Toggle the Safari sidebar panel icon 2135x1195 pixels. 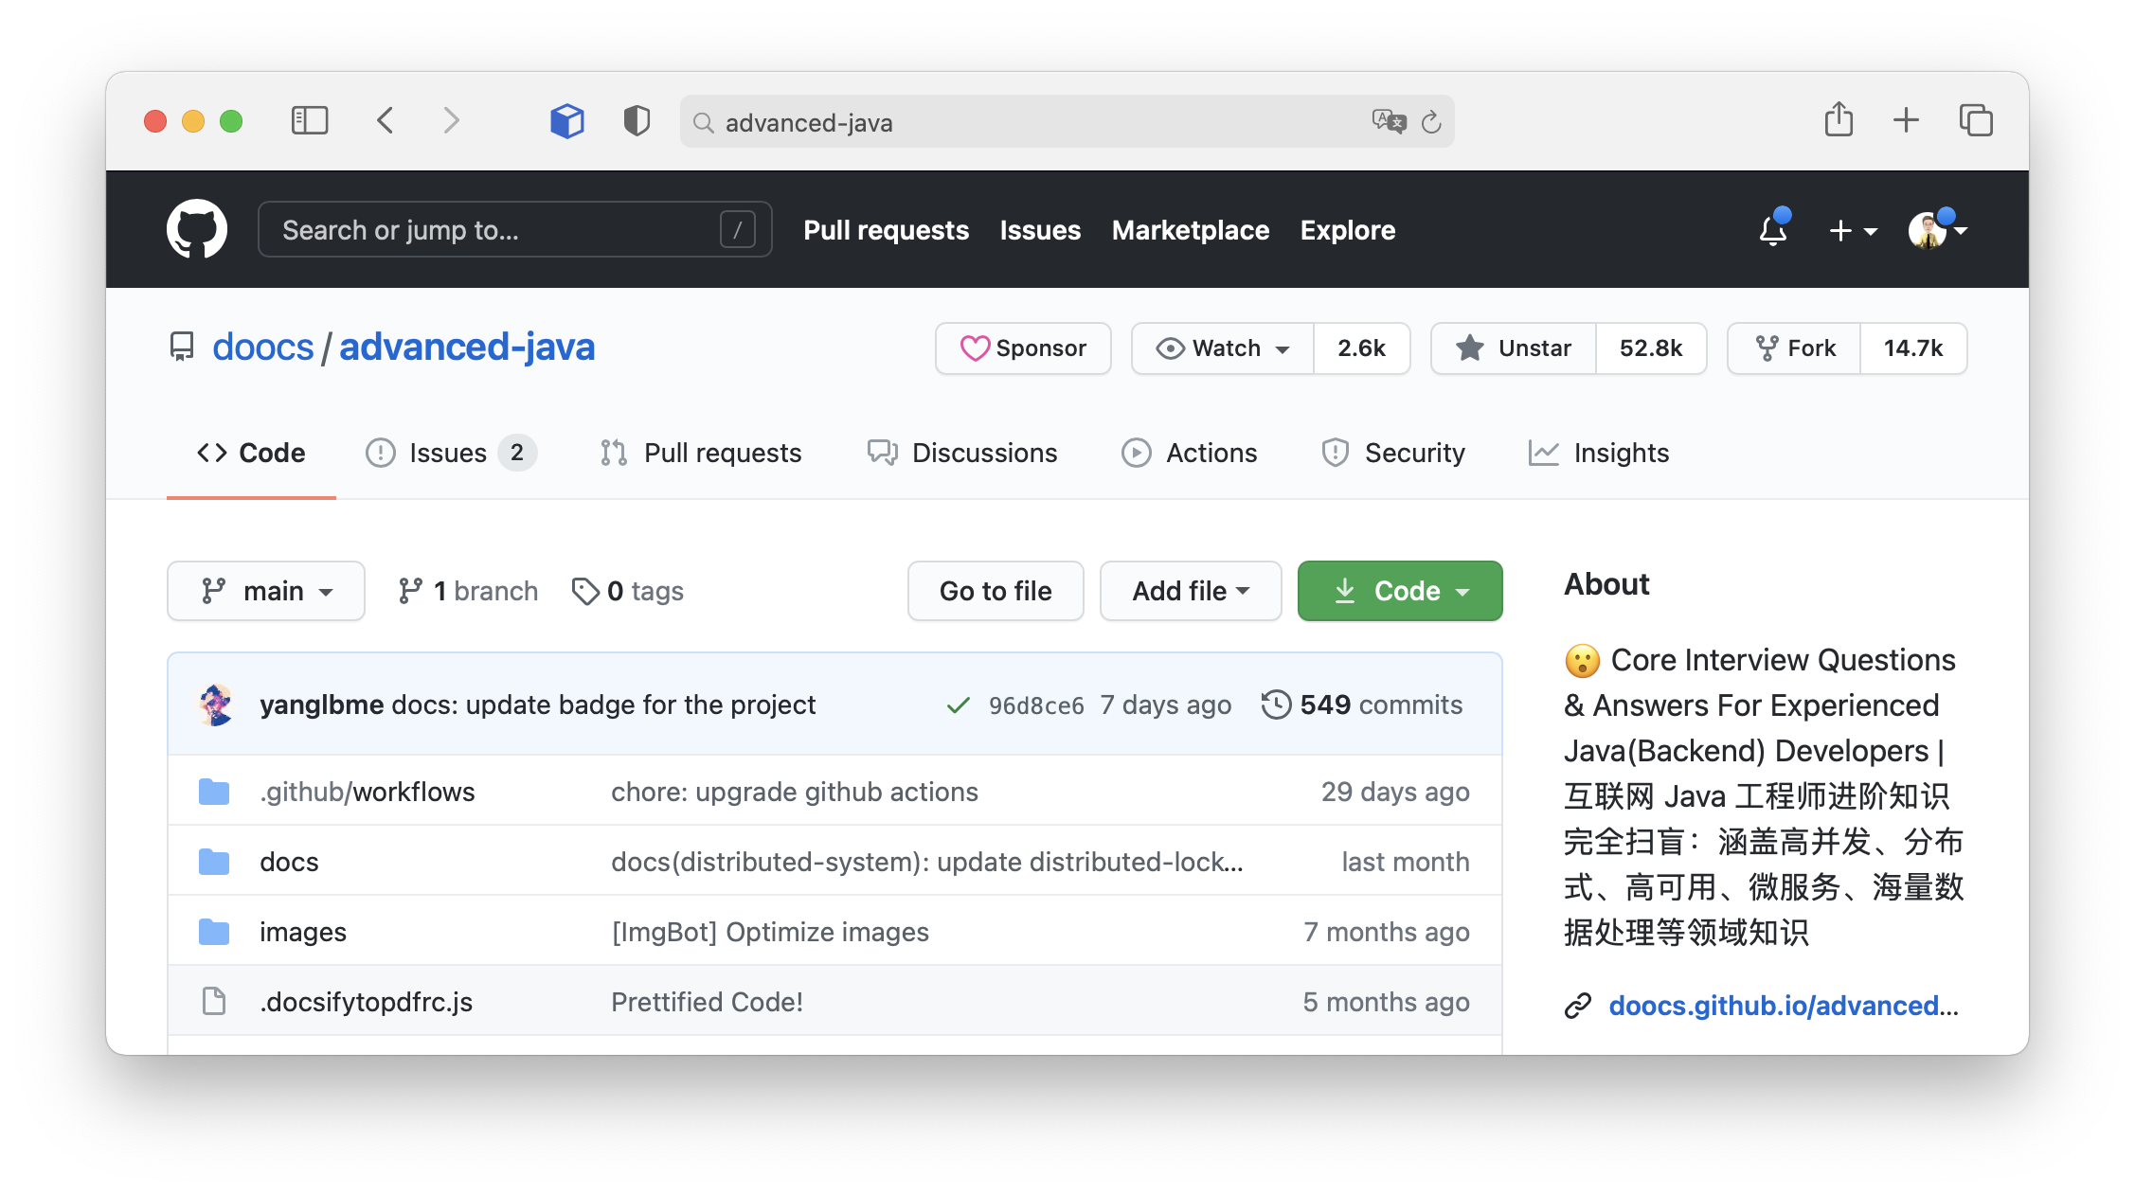pyautogui.click(x=310, y=120)
